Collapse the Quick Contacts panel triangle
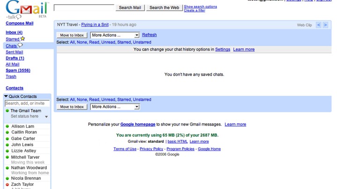This screenshot has height=189, width=337. click(x=6, y=96)
